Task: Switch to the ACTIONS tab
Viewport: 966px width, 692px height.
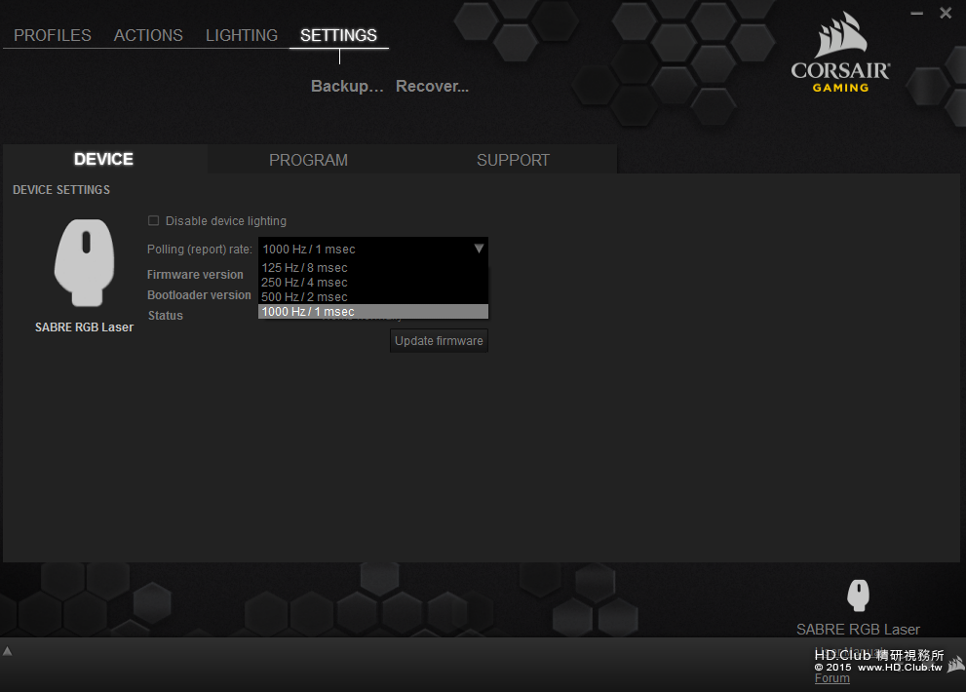Action: tap(148, 35)
